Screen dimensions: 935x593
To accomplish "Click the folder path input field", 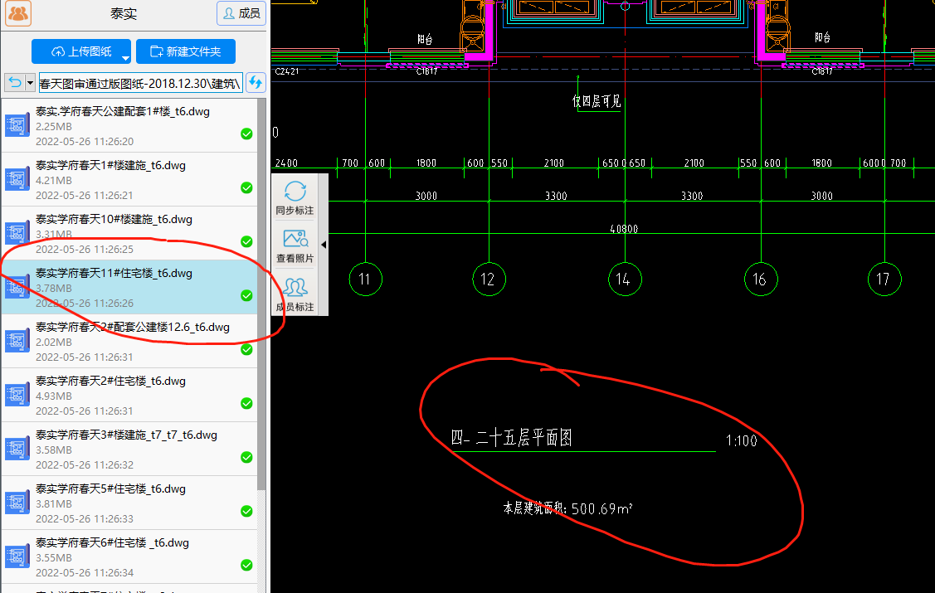I will (141, 83).
